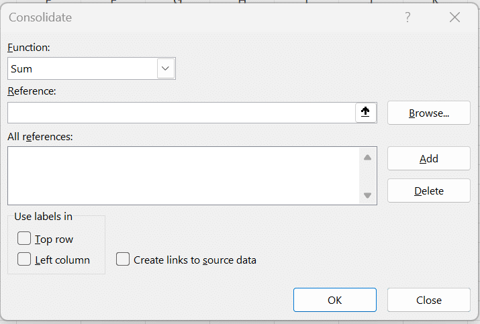Toggle the Left column checkbox

[25, 260]
